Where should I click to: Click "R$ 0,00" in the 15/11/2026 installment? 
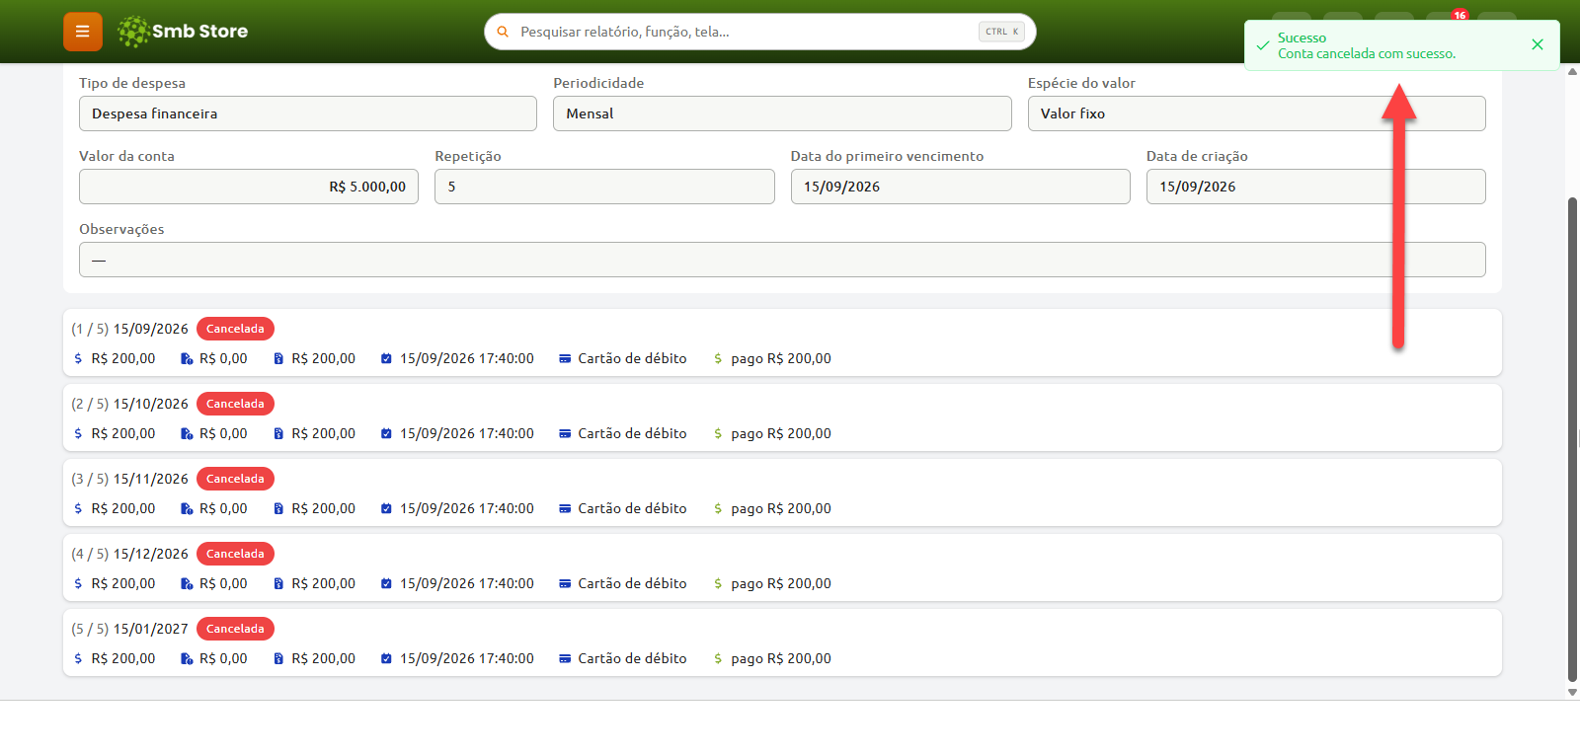(223, 508)
